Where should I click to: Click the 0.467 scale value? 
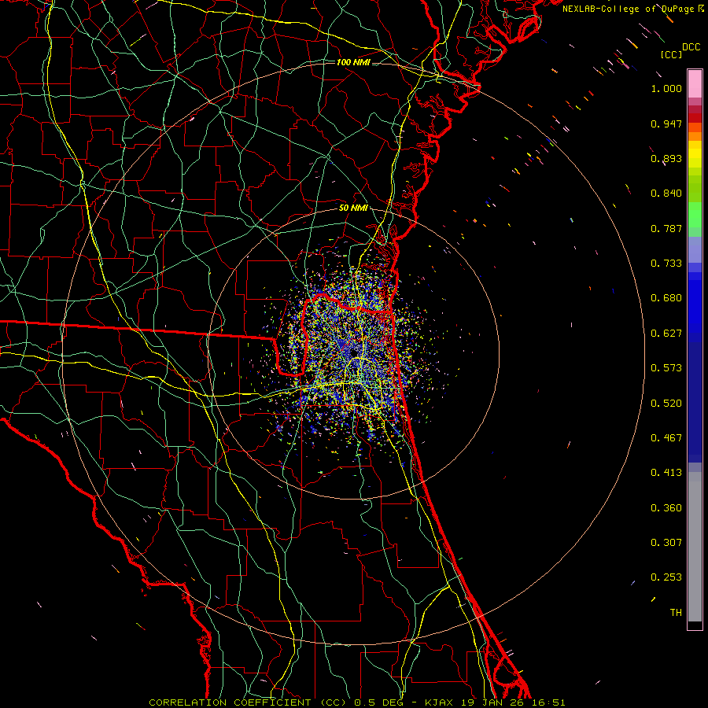click(666, 438)
